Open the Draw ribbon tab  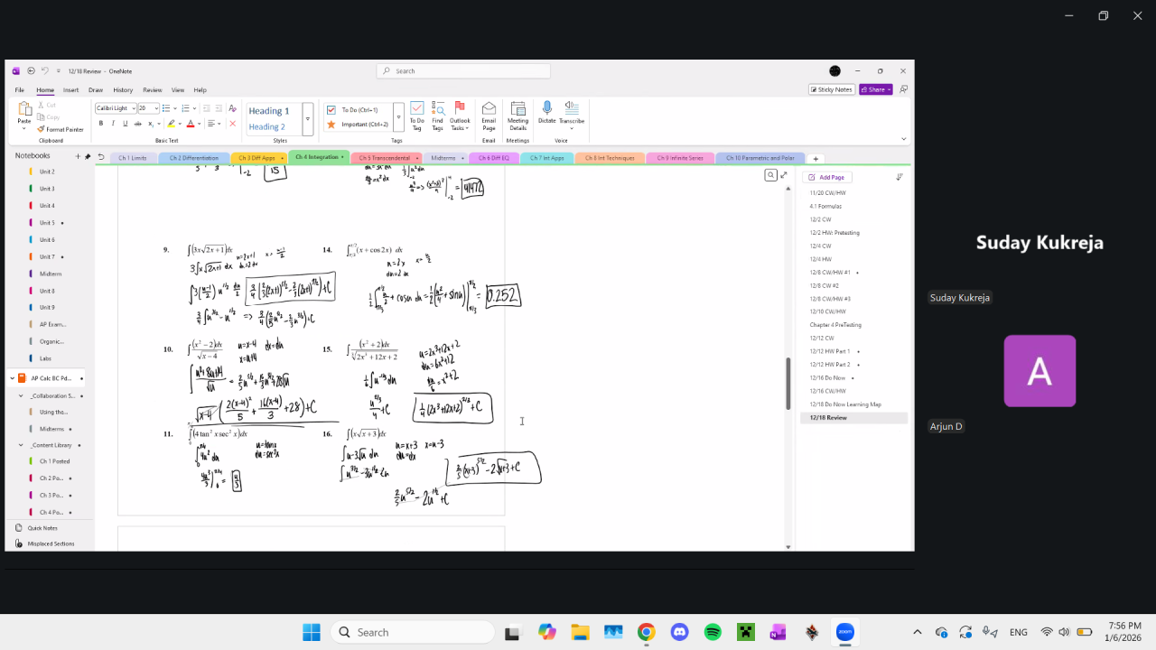pyautogui.click(x=96, y=90)
